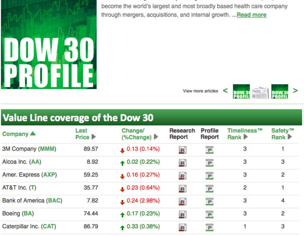Sort table by Company column

(x=19, y=134)
